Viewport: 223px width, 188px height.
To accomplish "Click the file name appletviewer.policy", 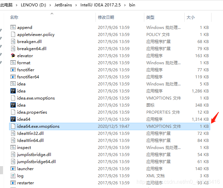I will (36, 35).
